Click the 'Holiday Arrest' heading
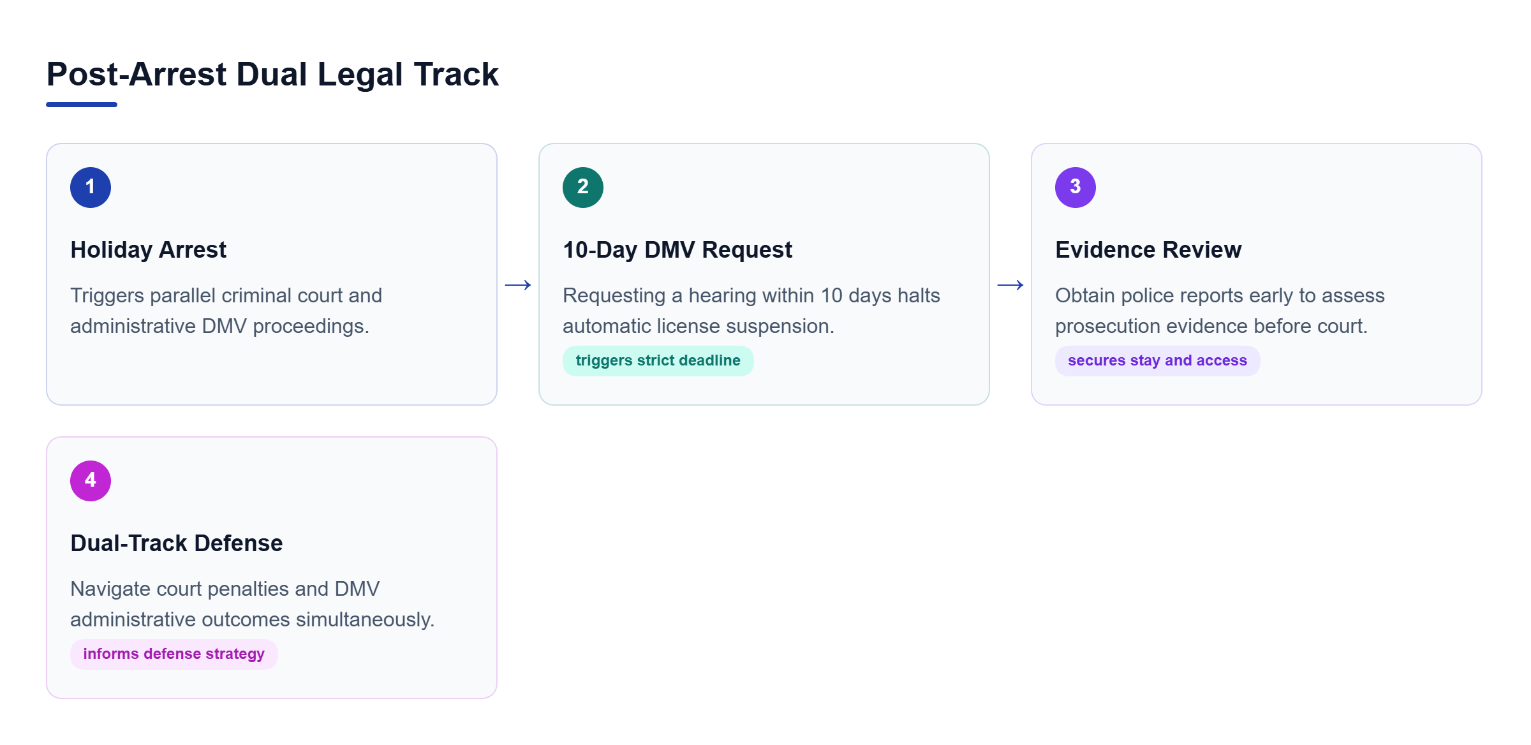Screen dimensions: 1531x745 click(148, 250)
